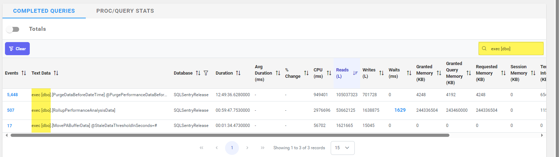Click the search box containing exec [dbo]
This screenshot has width=560, height=157.
tap(515, 49)
